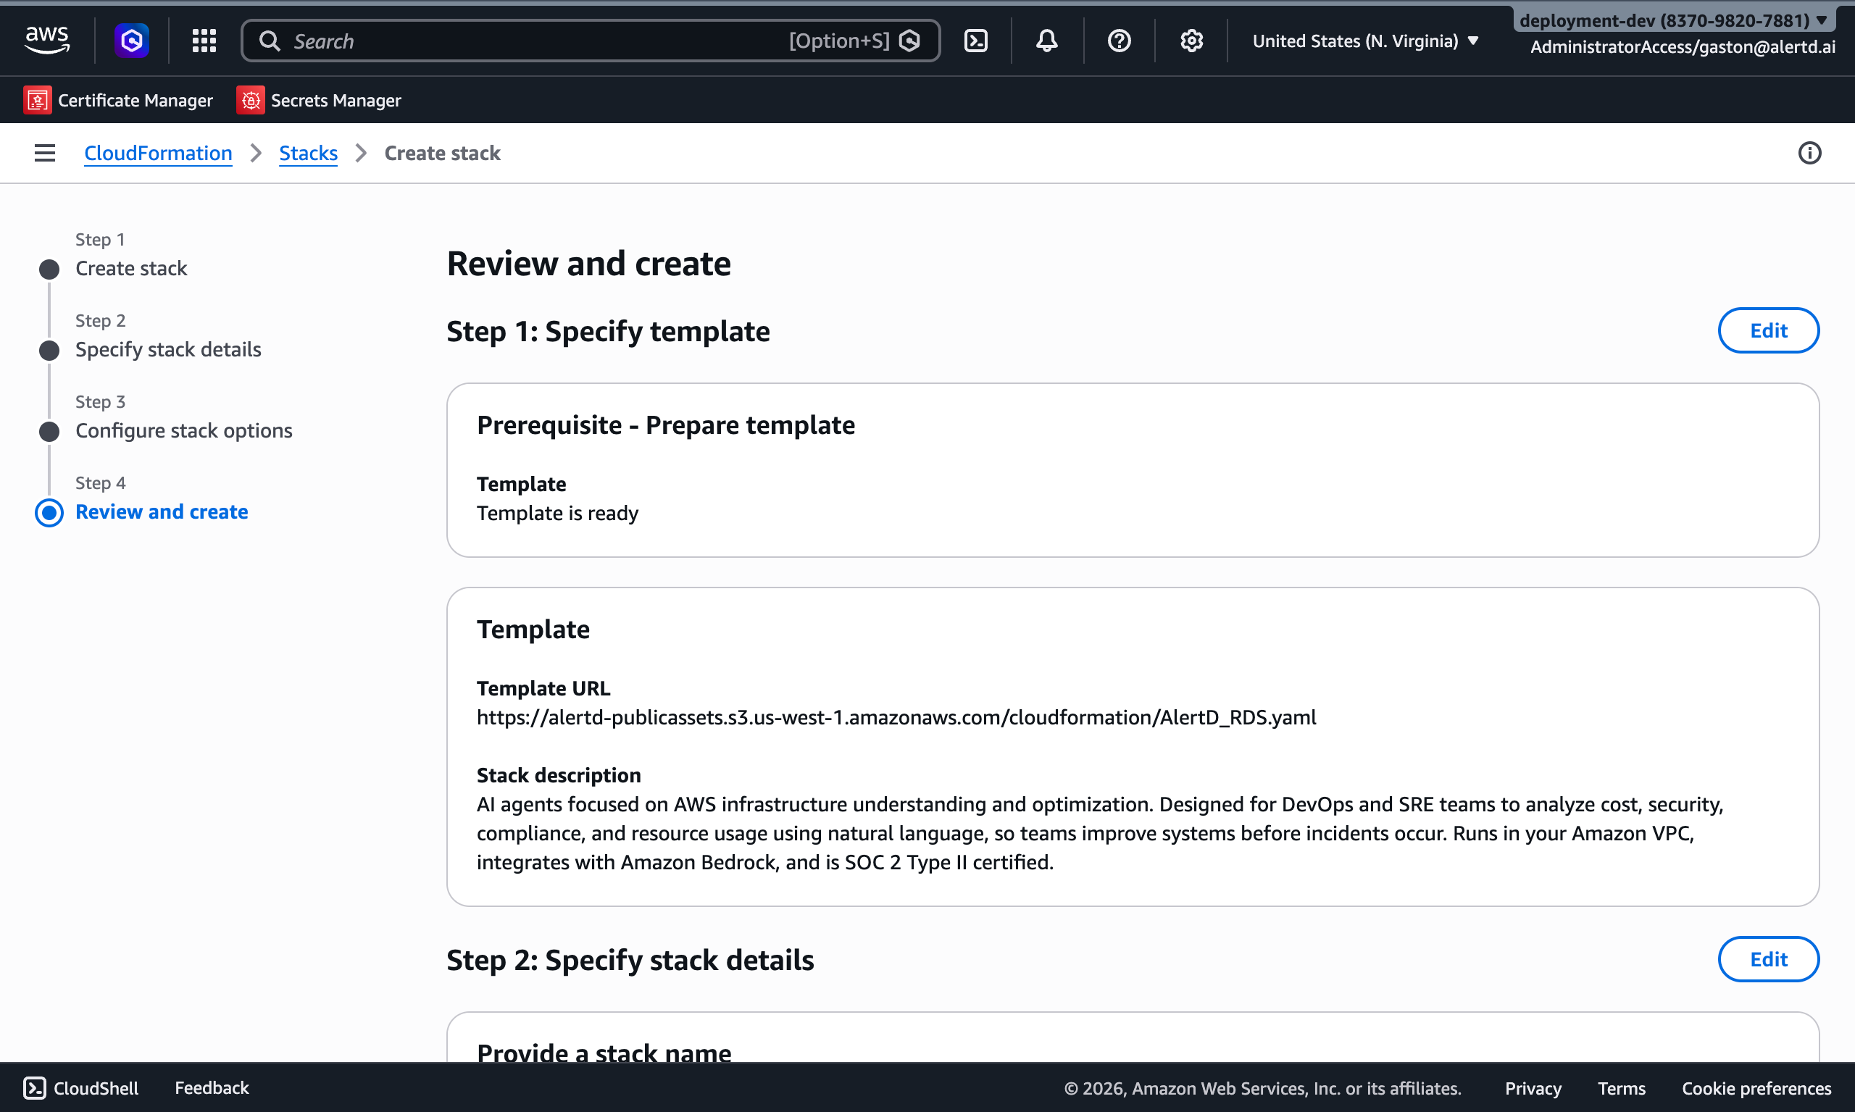The width and height of the screenshot is (1855, 1112).
Task: Open the Certificate Manager shortcut
Action: 117,100
